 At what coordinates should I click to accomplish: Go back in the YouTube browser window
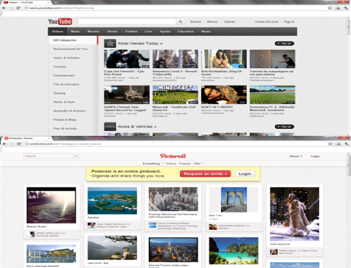point(4,8)
